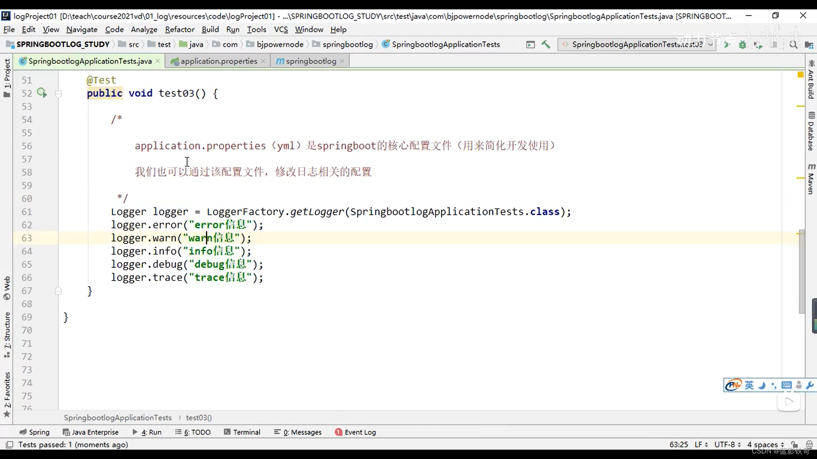Close the SpringbootlogApplicationTests.java tab
817x459 pixels.
coord(158,61)
